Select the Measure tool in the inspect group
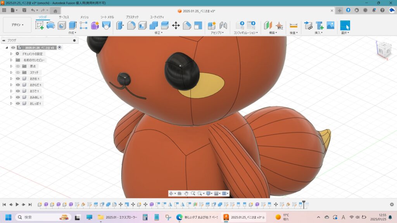This screenshot has width=397, height=223. (293, 26)
